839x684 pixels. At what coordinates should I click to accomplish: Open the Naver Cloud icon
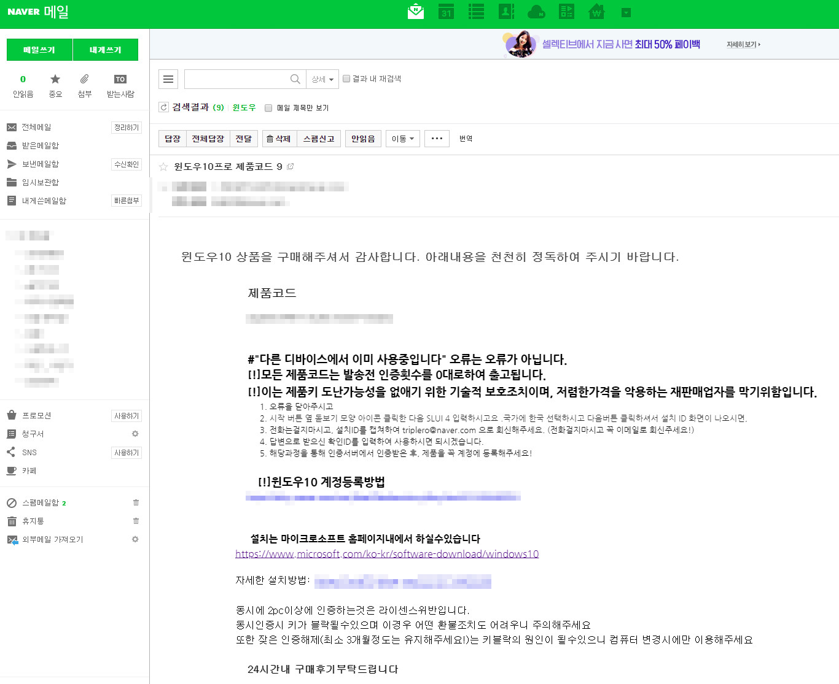(x=536, y=12)
